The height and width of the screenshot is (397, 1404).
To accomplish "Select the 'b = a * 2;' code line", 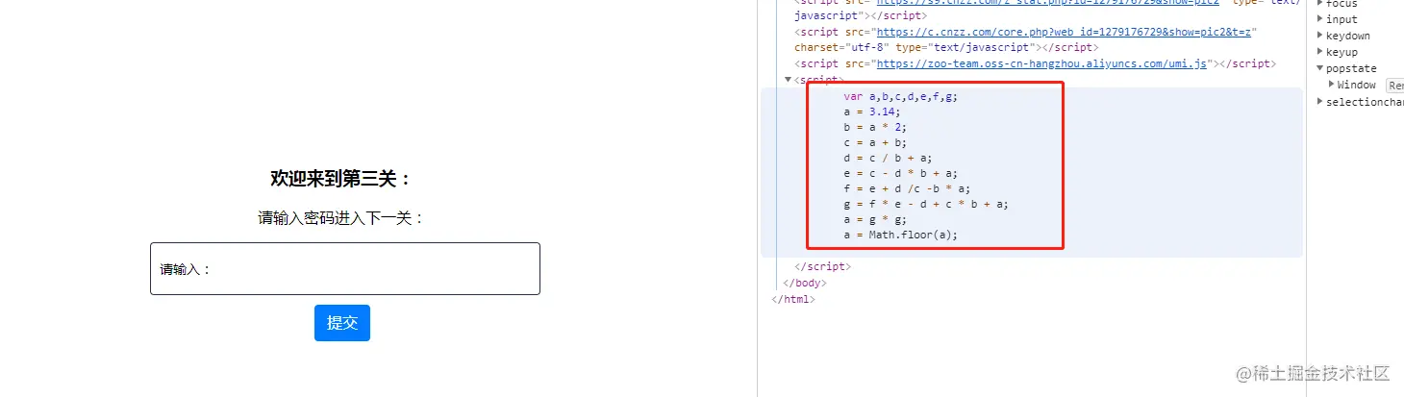I will click(875, 127).
